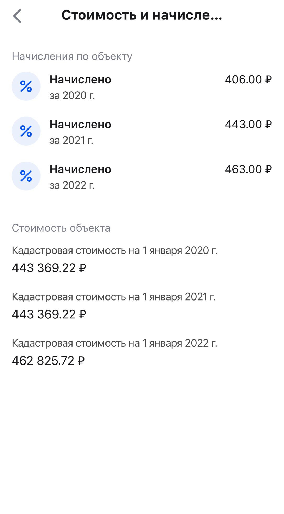Tap the "за 2021 г." subtitle
The width and height of the screenshot is (284, 514).
tap(71, 140)
